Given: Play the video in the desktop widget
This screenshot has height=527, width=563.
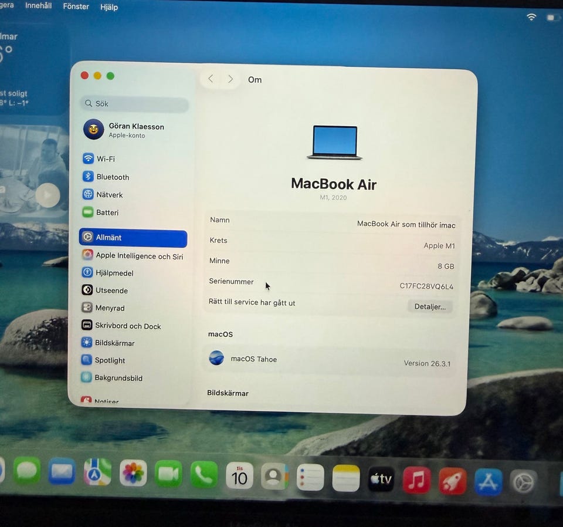Looking at the screenshot, I should point(48,195).
